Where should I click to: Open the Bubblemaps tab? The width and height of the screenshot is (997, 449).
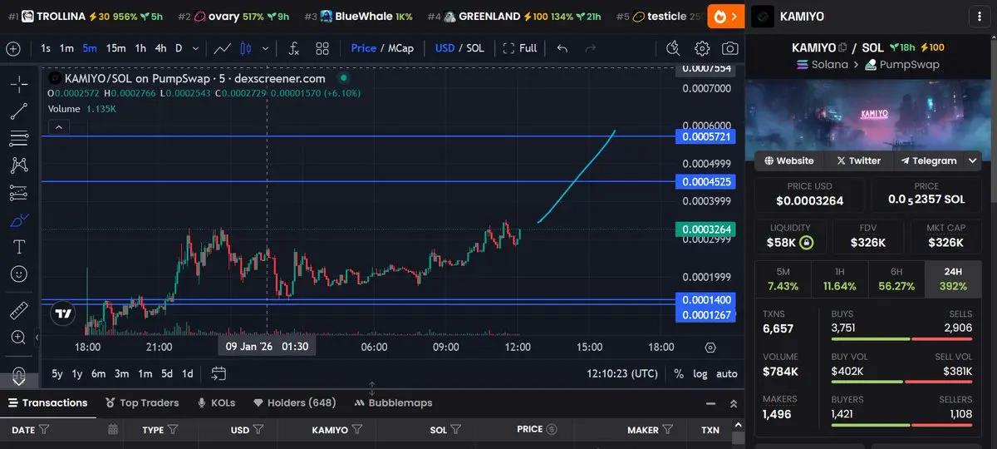(393, 402)
